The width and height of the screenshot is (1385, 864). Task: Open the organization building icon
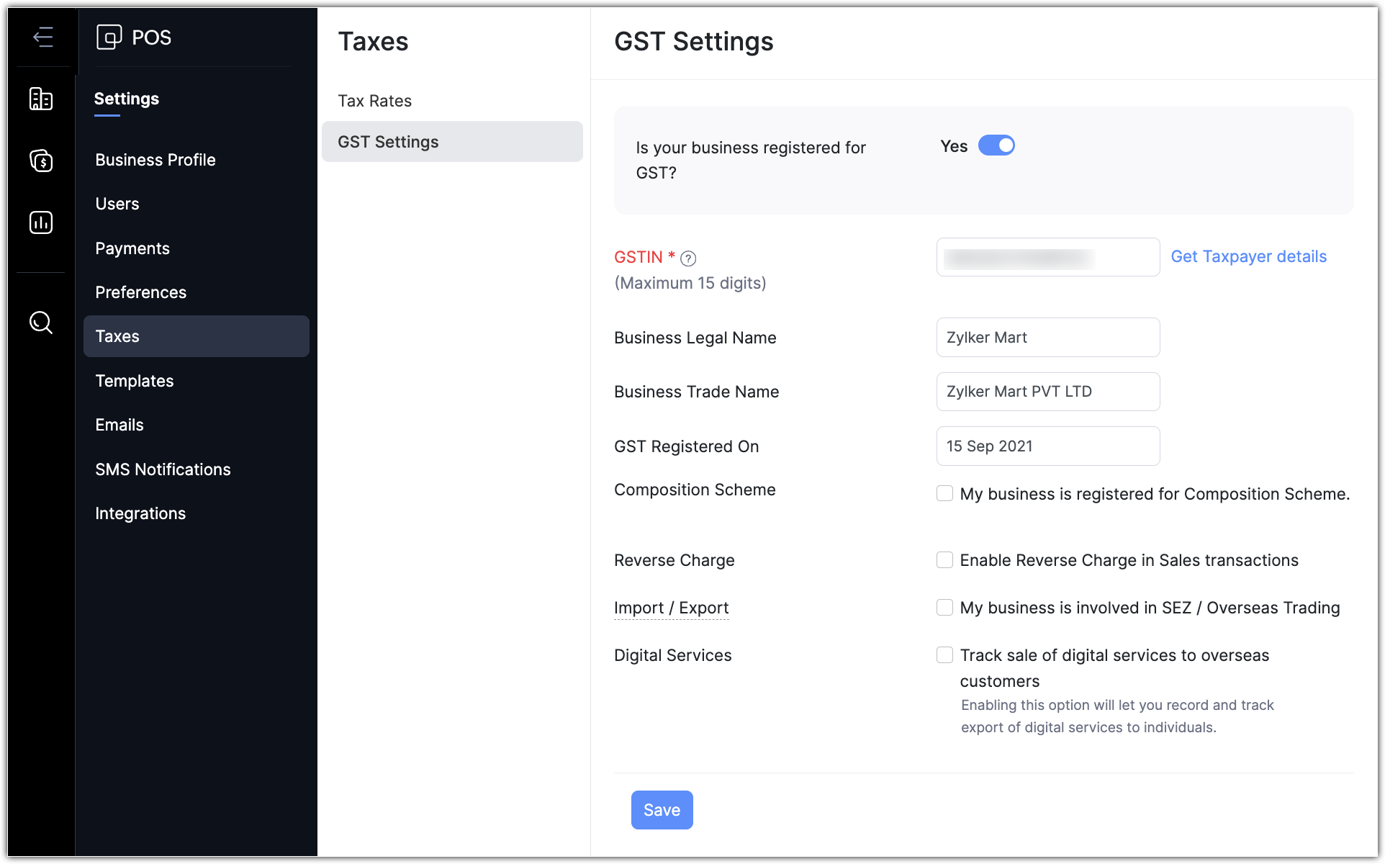coord(41,99)
